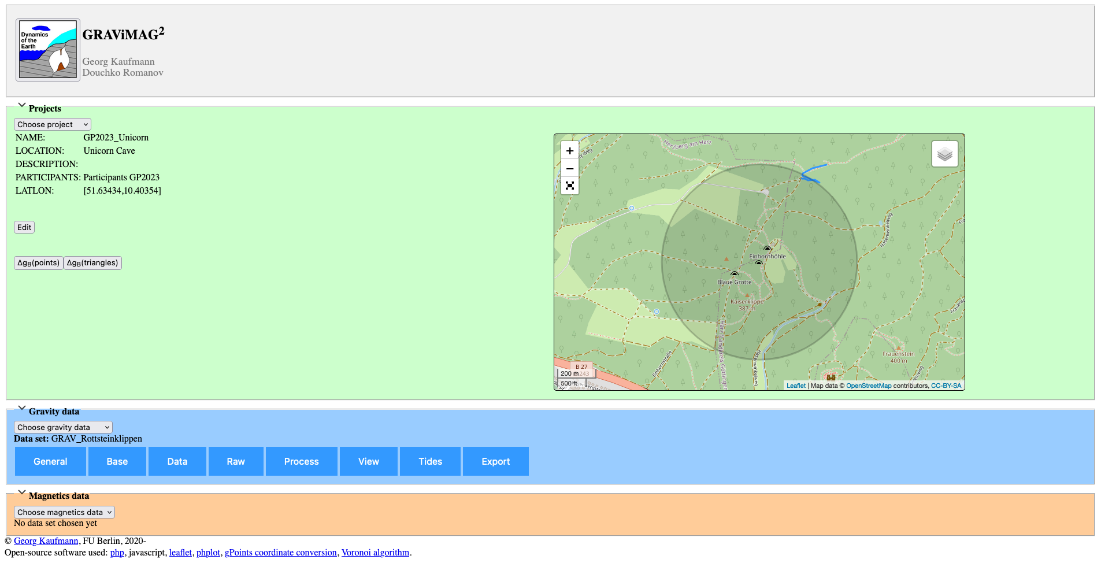Click the ΔgB(triangles) button
This screenshot has width=1101, height=563.
(92, 263)
